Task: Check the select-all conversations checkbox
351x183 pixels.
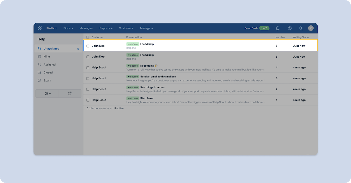Action: tap(88, 37)
